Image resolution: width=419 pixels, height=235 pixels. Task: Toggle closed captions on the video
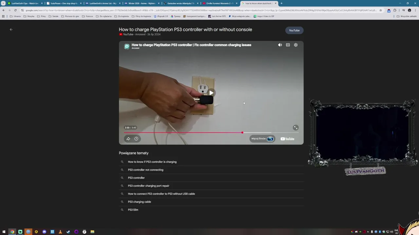288,45
